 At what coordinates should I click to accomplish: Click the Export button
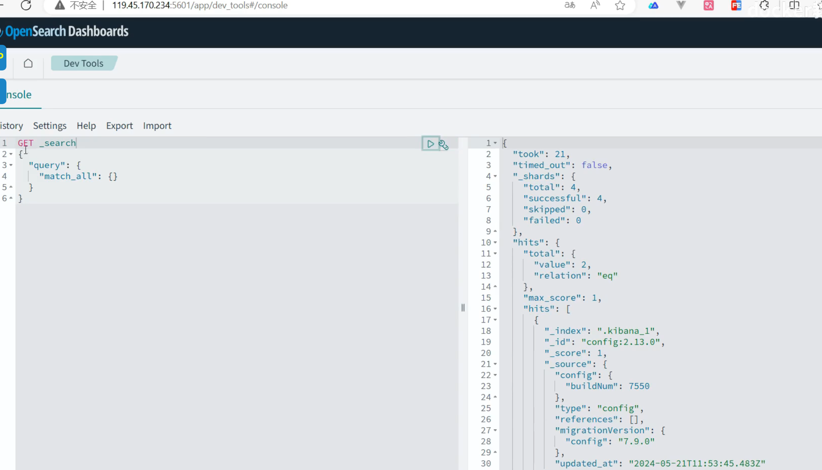(119, 126)
